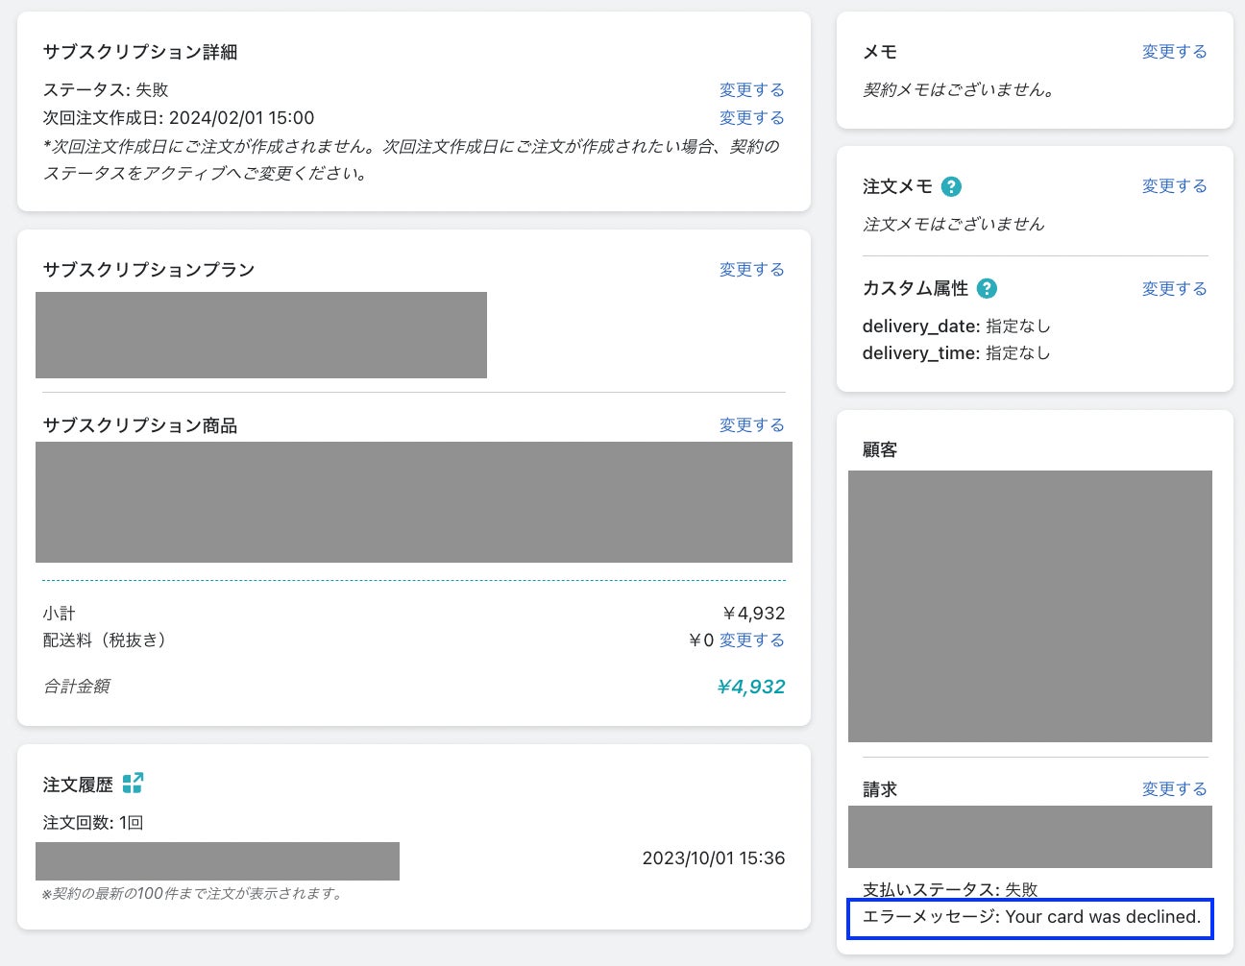Click 変更する in the メモ card
The image size is (1245, 966).
tap(1174, 52)
